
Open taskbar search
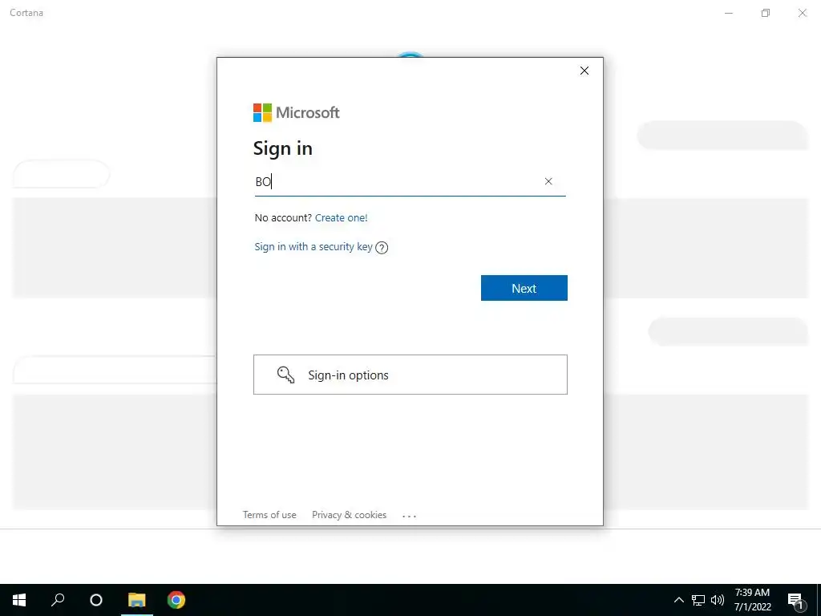(x=58, y=600)
